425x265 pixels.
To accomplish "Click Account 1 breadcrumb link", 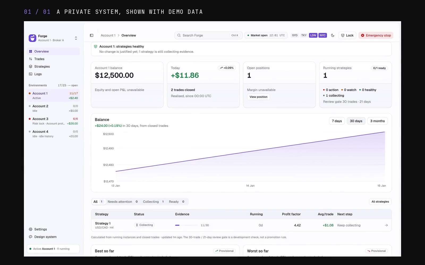I will click(x=108, y=35).
